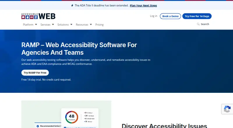Click the Discover Accessibility Issues heading
233x128 pixels.
[164, 126]
